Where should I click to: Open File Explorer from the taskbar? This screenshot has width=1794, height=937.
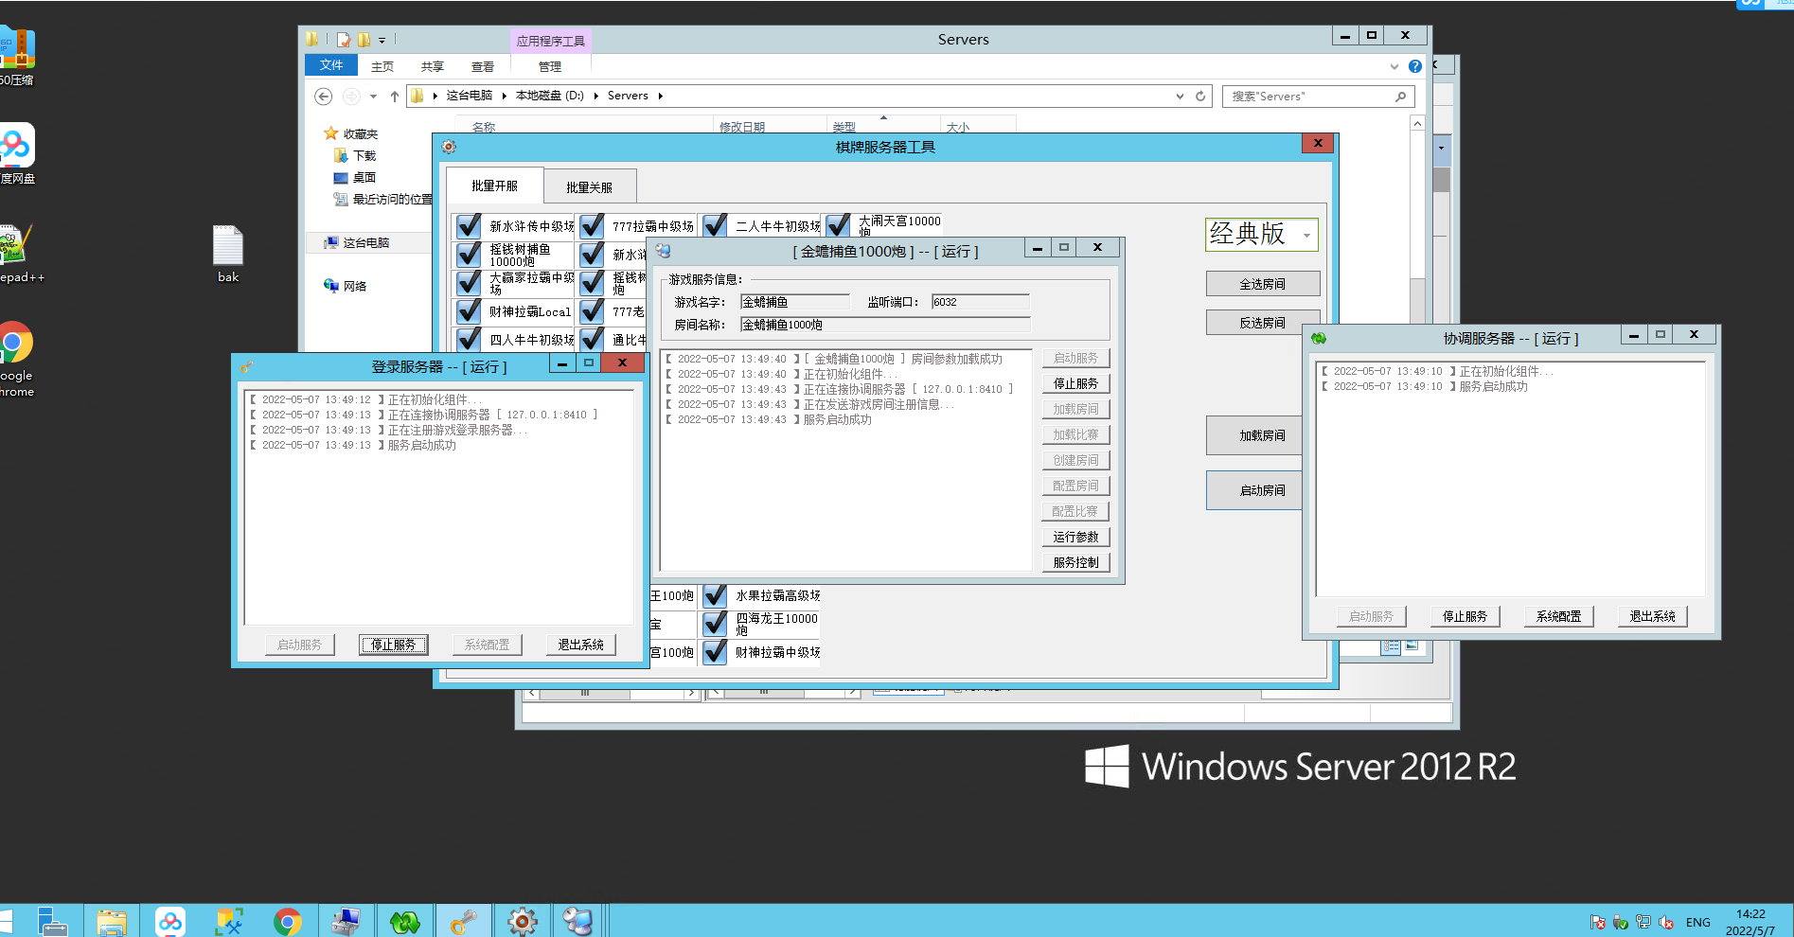point(111,921)
